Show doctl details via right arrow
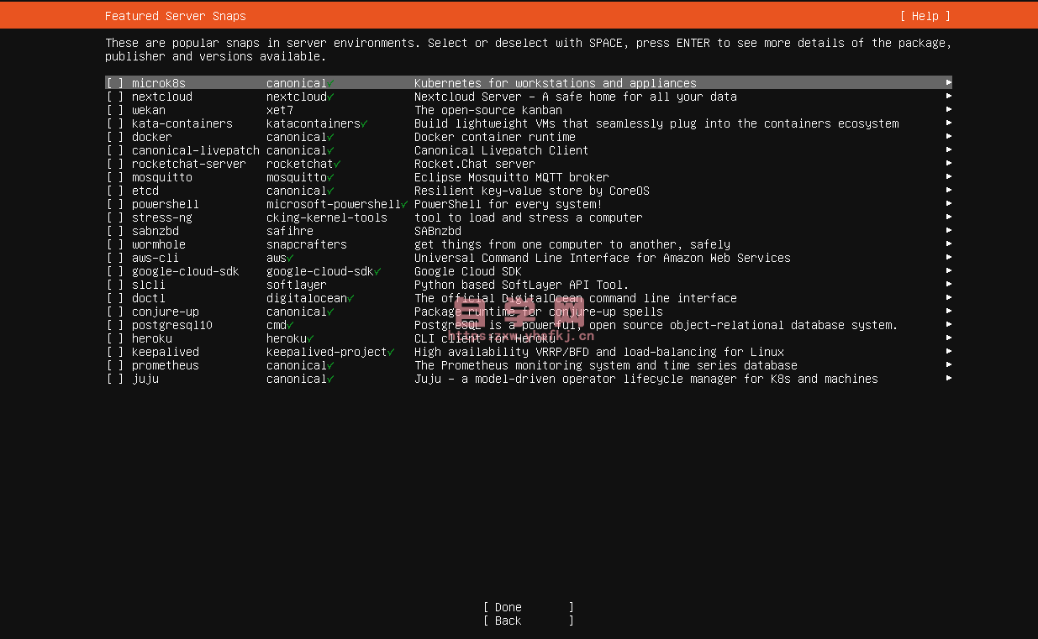This screenshot has height=639, width=1038. [x=948, y=298]
